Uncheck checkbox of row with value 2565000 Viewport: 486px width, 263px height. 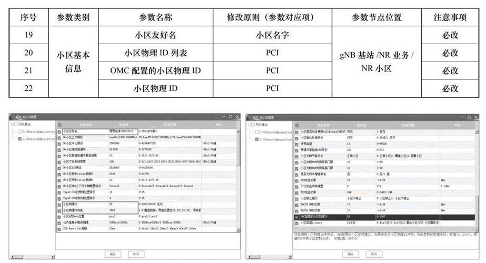pyautogui.click(x=59, y=144)
